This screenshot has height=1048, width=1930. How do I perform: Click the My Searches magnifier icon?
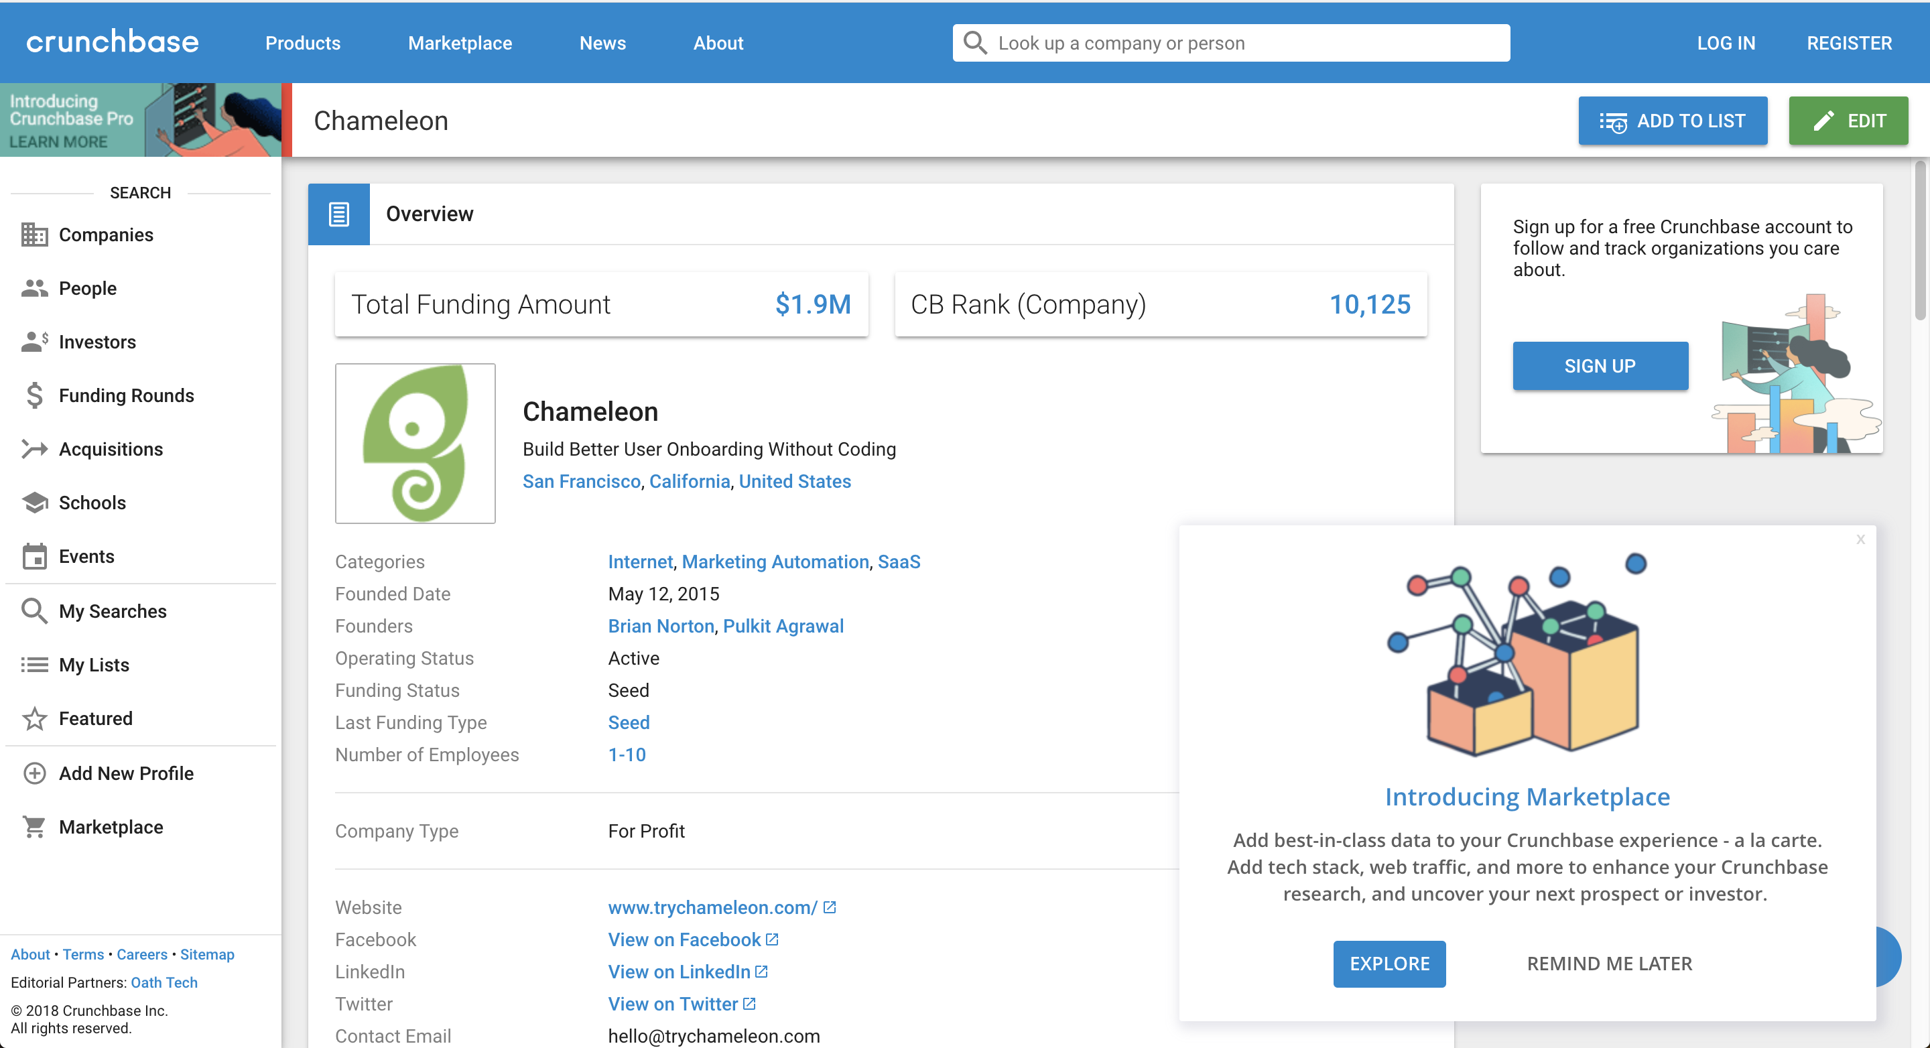[34, 610]
